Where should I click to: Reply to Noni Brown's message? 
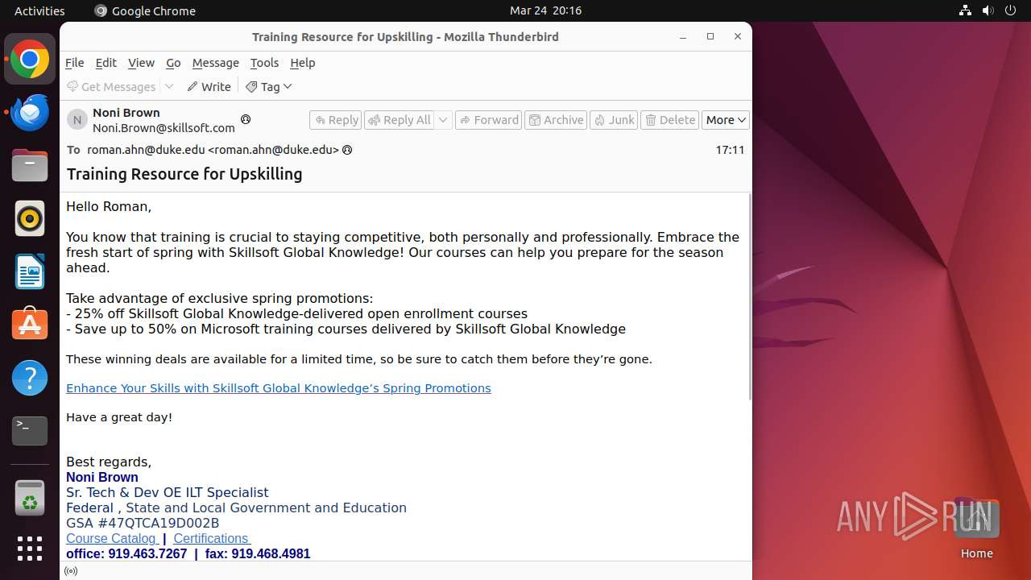(336, 120)
